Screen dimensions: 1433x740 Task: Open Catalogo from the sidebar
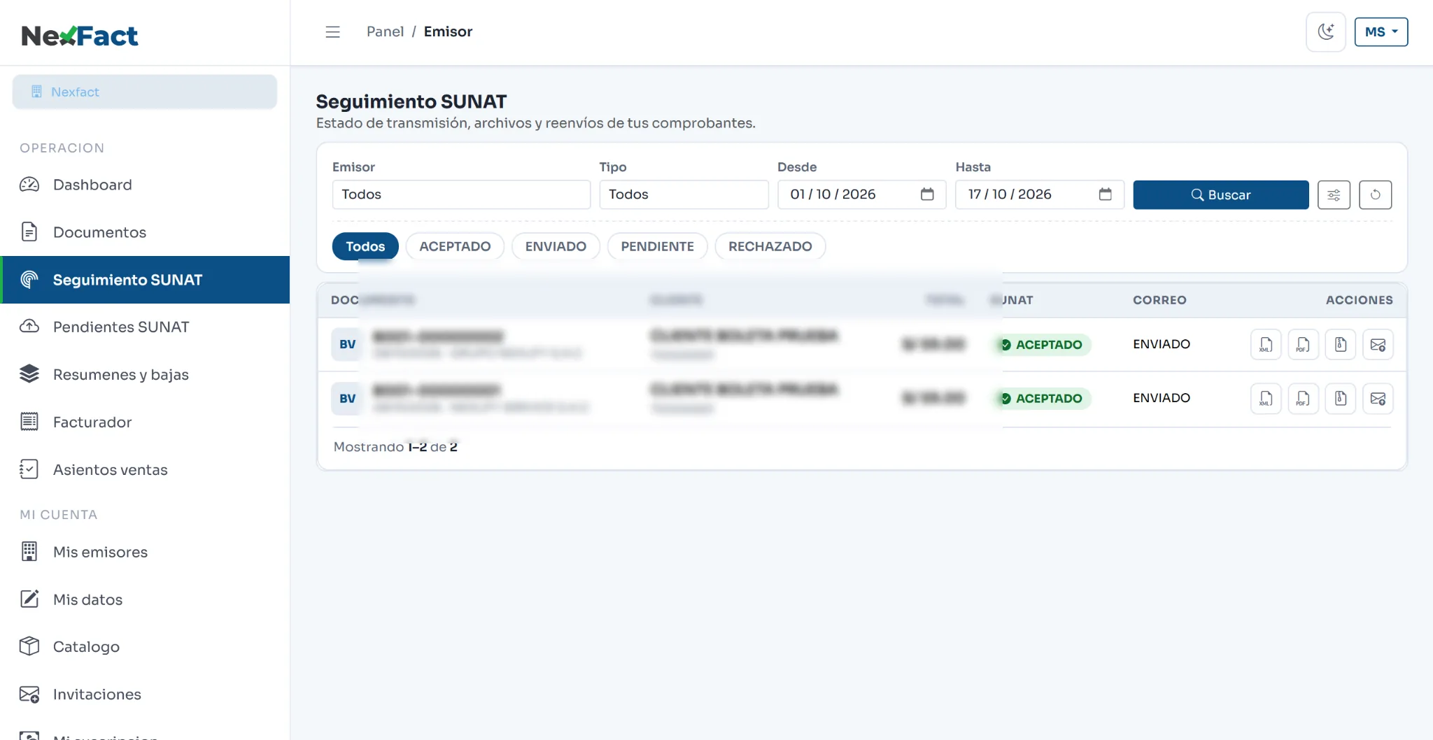coord(145,646)
